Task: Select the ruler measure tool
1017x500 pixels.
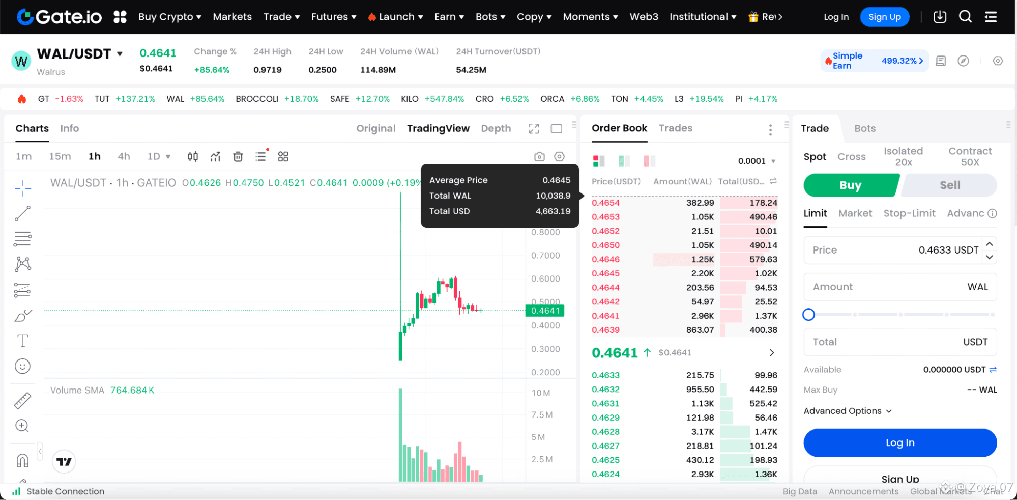Action: 22,401
